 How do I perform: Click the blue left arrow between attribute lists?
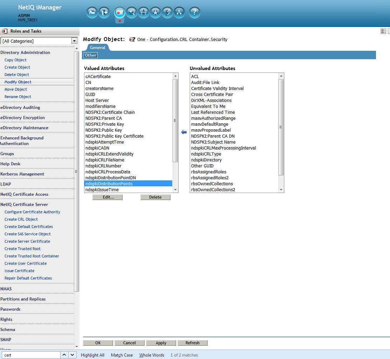coord(184,132)
